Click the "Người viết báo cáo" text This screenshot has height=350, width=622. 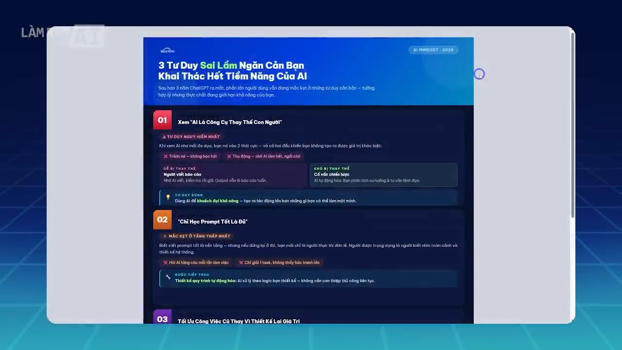pos(182,175)
